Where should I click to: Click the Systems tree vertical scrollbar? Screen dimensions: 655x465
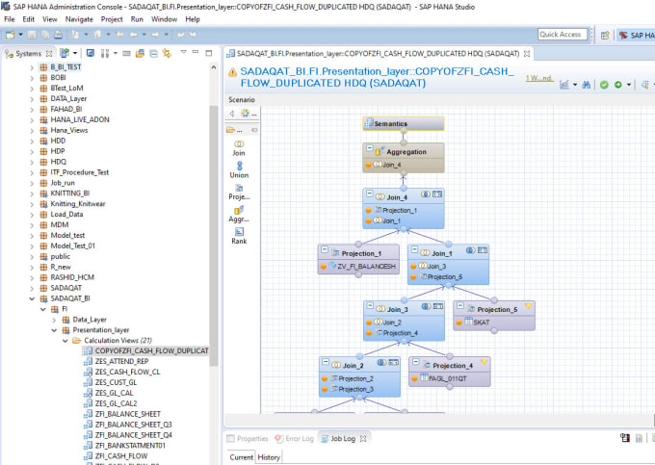214,234
